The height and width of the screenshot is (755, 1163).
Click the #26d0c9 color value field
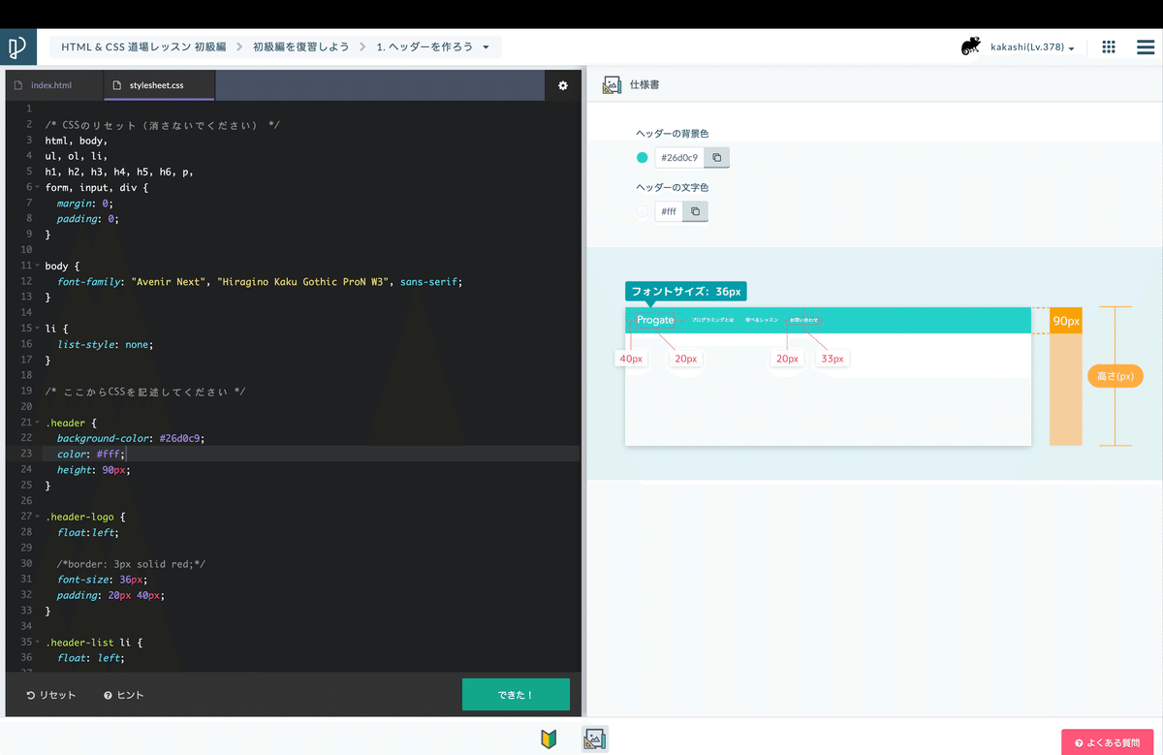point(679,157)
